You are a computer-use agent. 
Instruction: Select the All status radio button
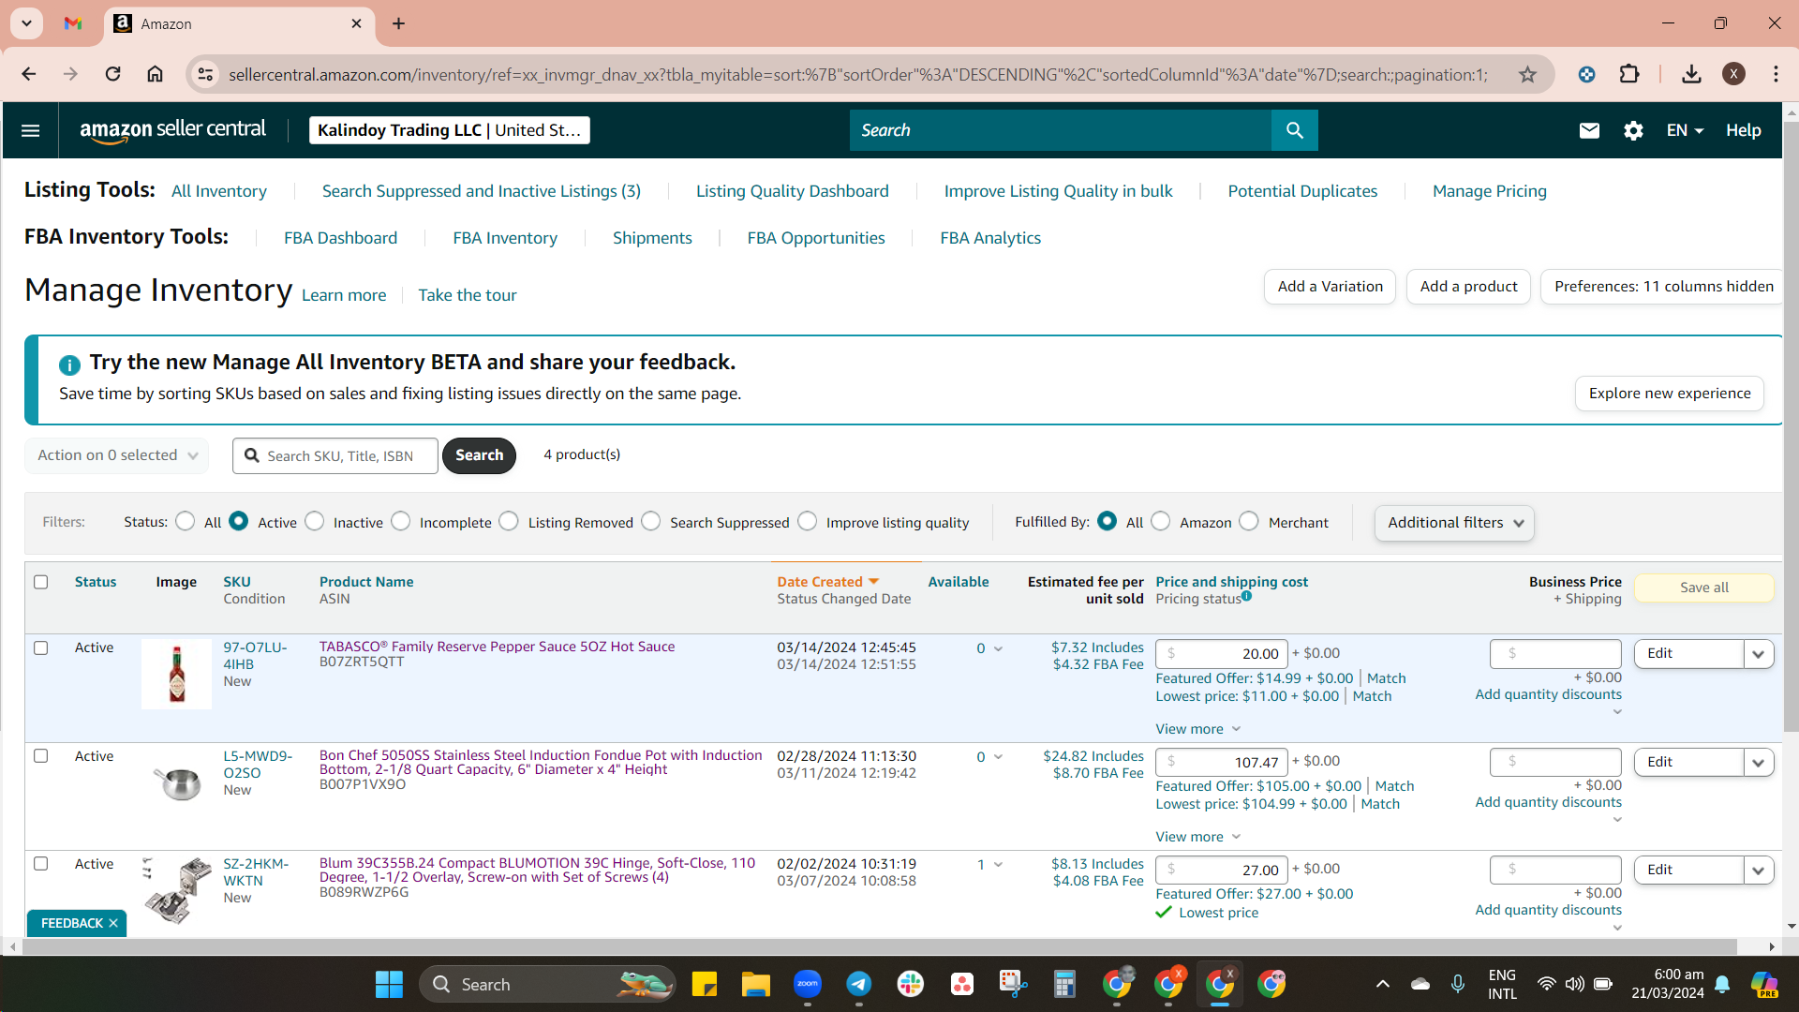[186, 521]
